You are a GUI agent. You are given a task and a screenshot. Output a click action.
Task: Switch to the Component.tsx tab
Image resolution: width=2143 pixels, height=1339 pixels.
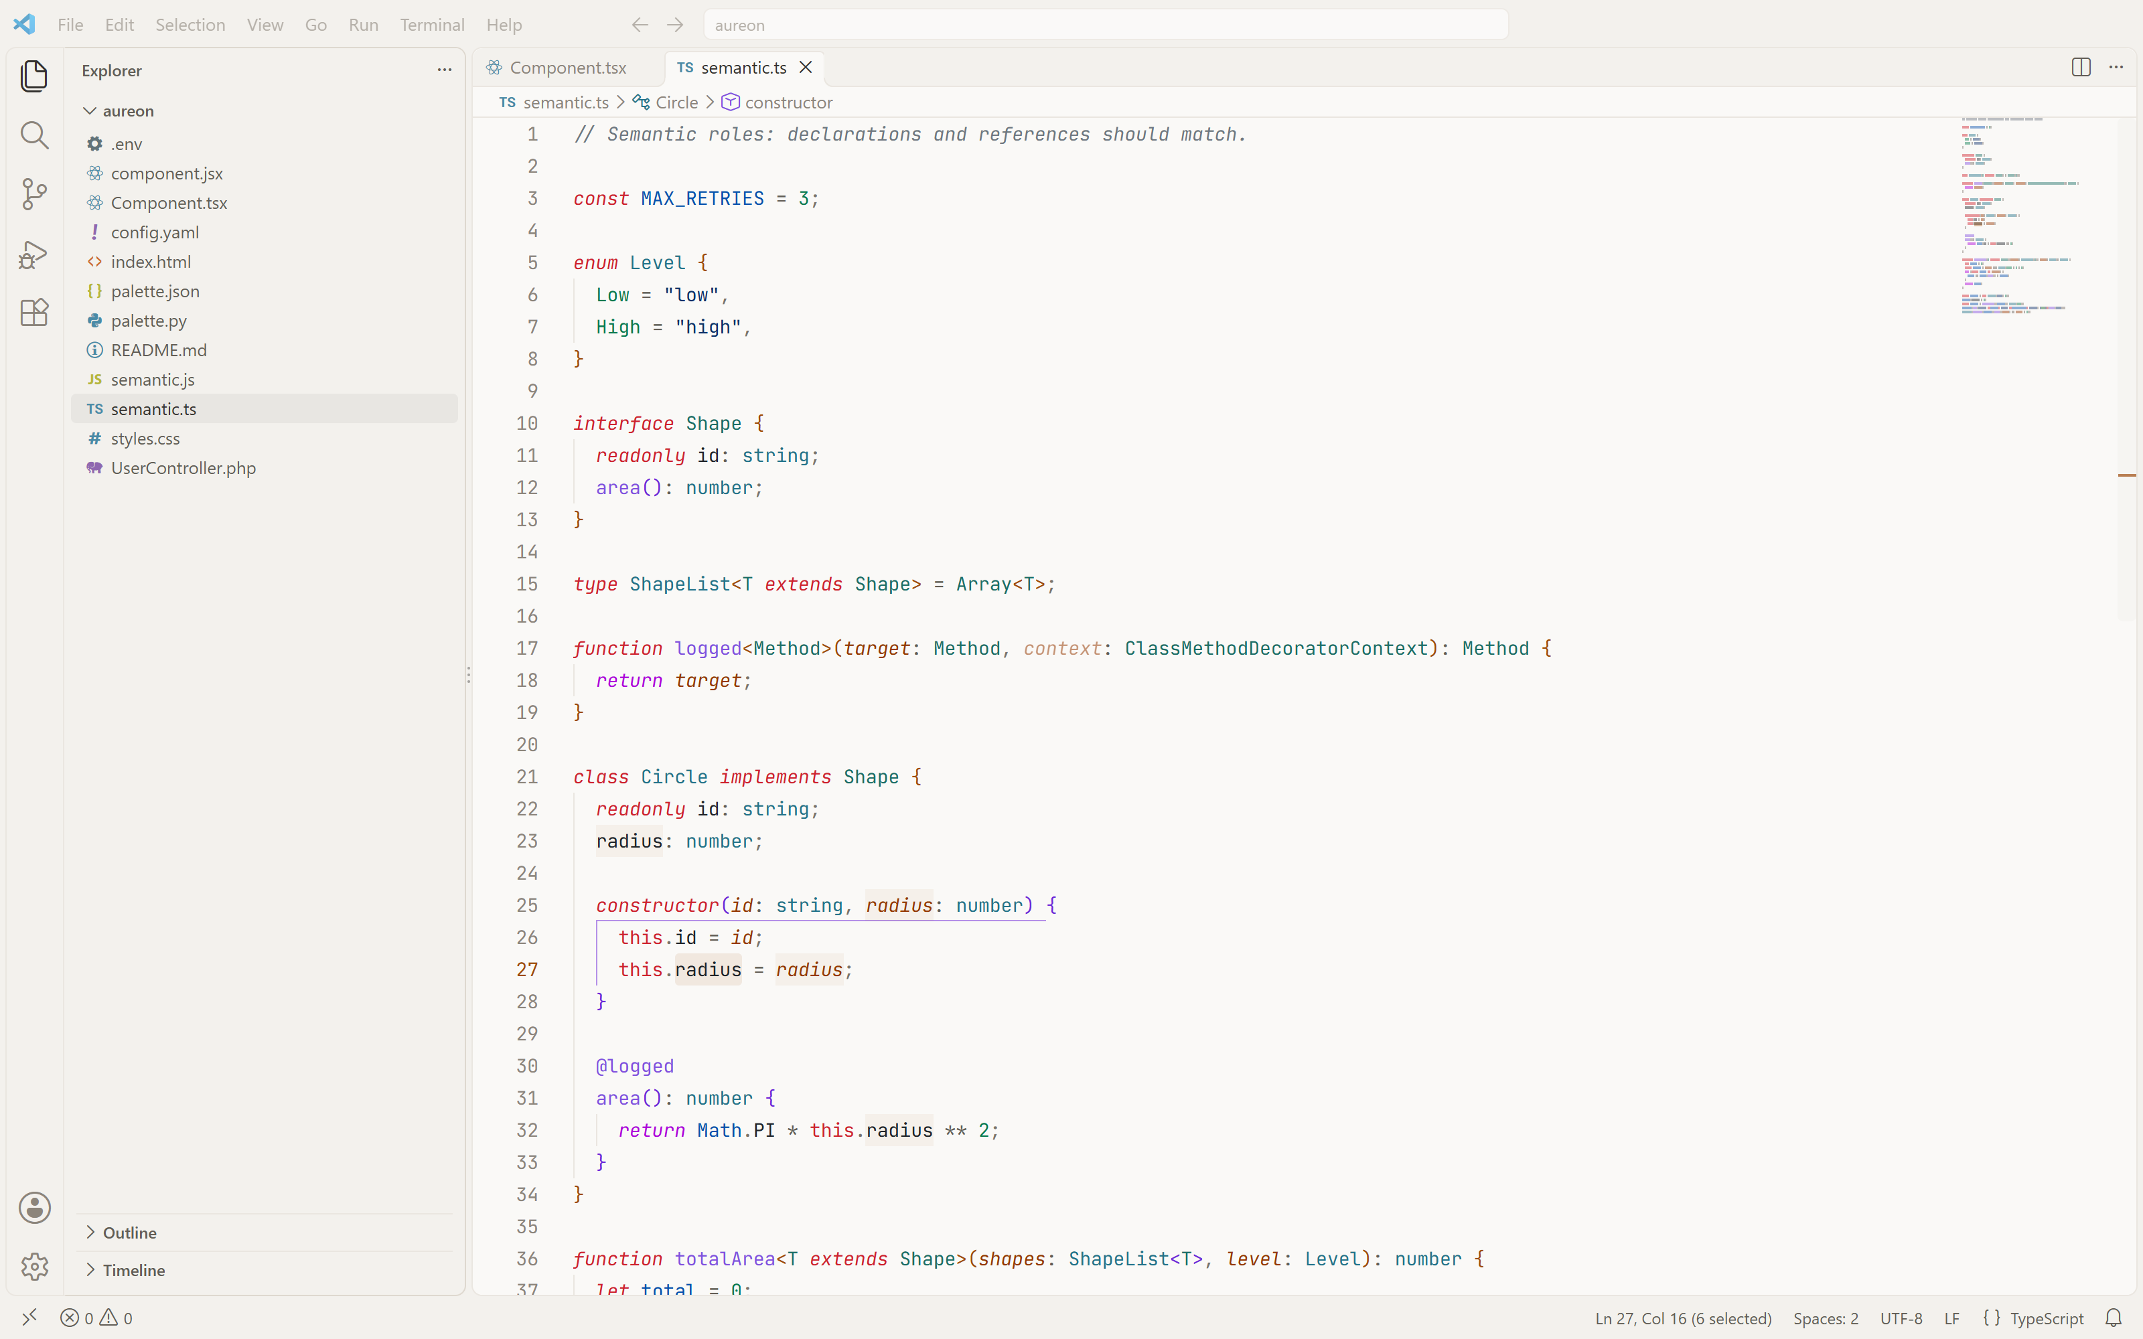[x=569, y=68]
